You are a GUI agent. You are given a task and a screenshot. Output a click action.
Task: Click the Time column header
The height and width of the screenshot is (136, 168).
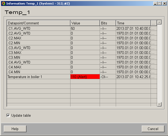click(x=133, y=23)
